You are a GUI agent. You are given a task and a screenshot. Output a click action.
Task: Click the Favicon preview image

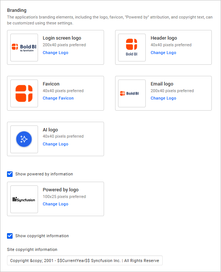coord(24,93)
